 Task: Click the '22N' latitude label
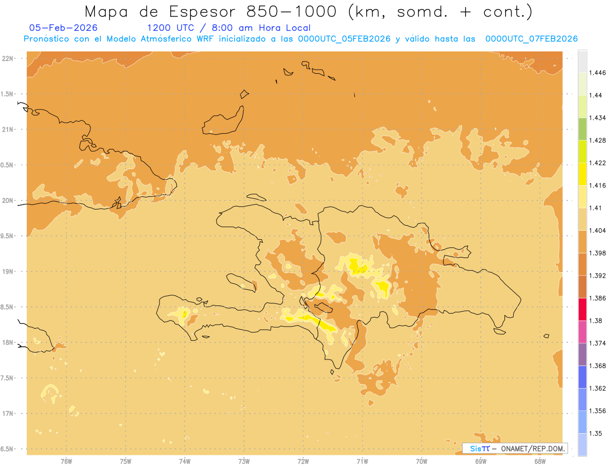tap(8, 59)
